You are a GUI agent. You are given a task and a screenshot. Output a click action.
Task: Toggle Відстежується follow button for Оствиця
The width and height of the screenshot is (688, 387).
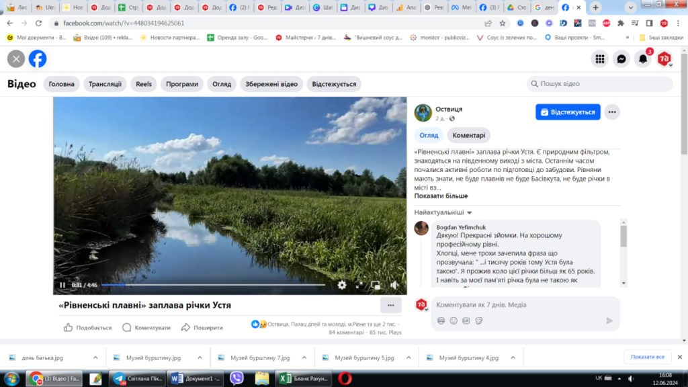pyautogui.click(x=568, y=112)
